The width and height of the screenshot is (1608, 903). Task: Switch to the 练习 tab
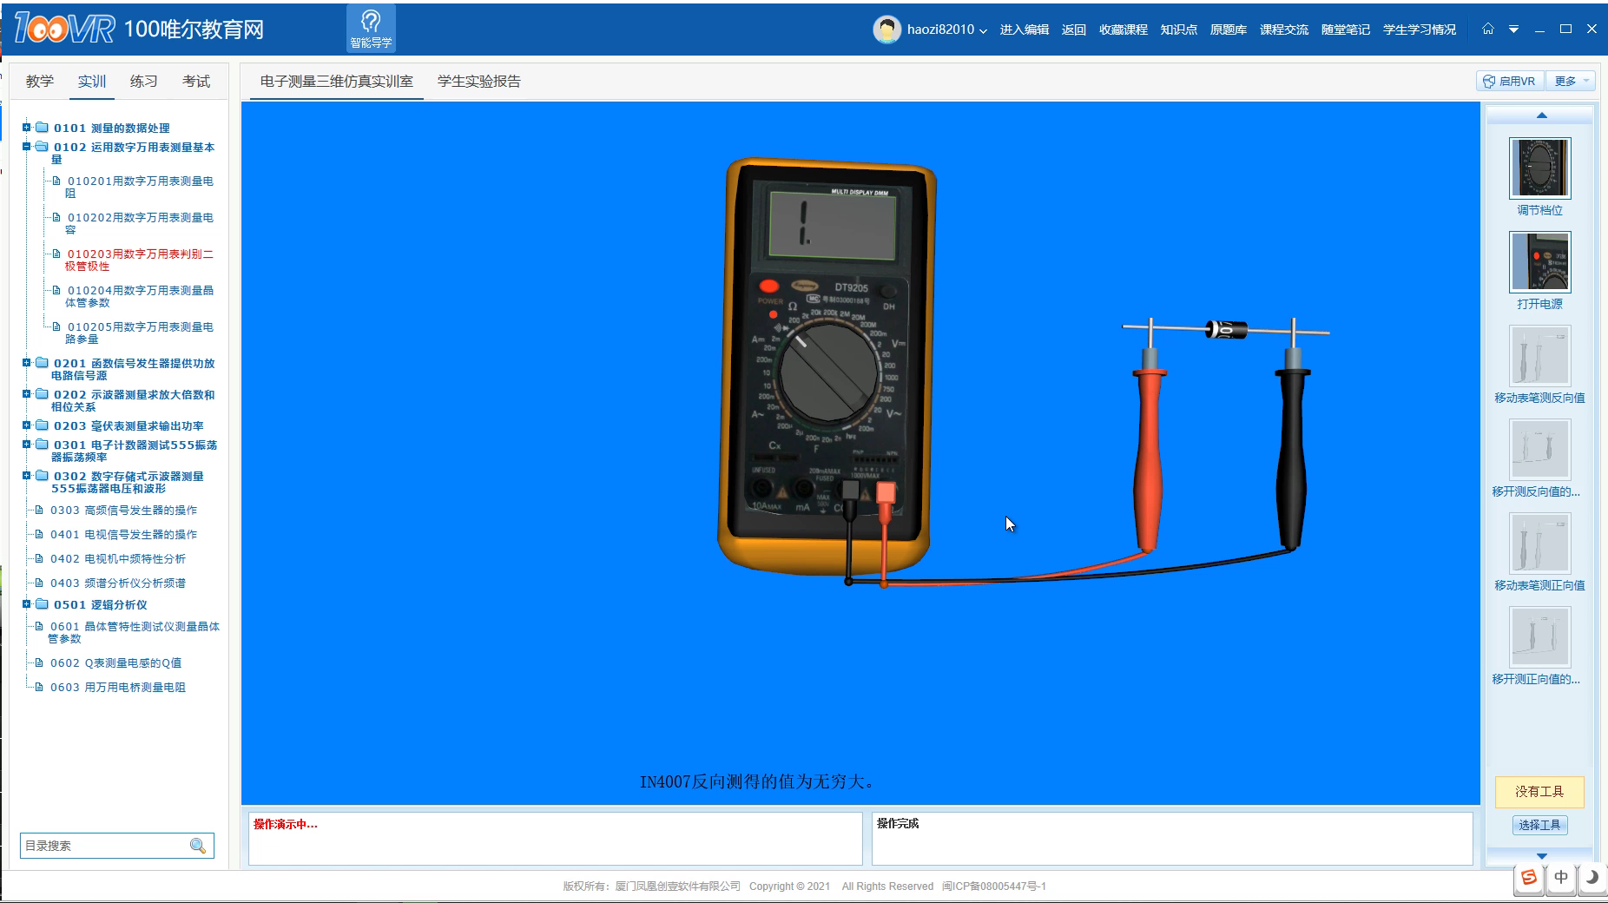[x=143, y=81]
